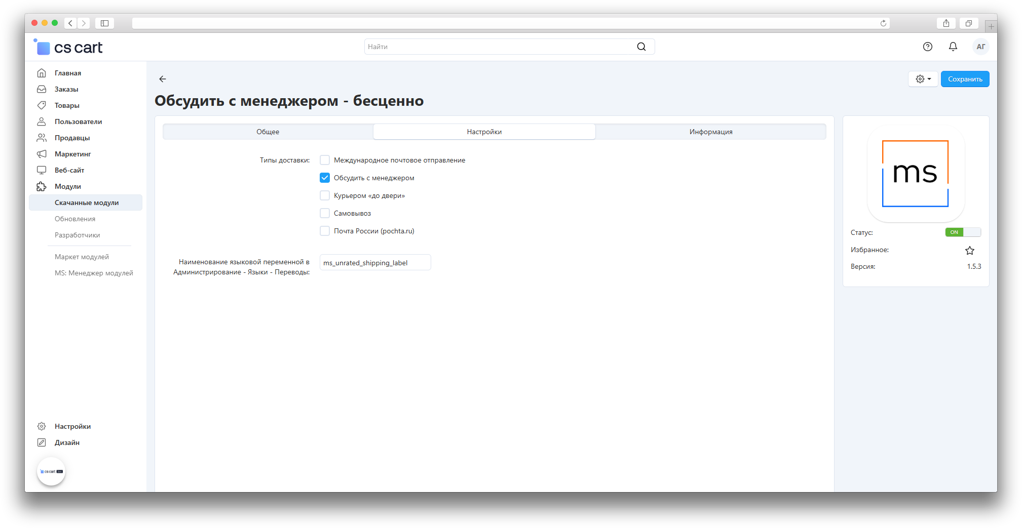
Task: Check the Почта России (pochta.ru) option
Action: tap(325, 231)
